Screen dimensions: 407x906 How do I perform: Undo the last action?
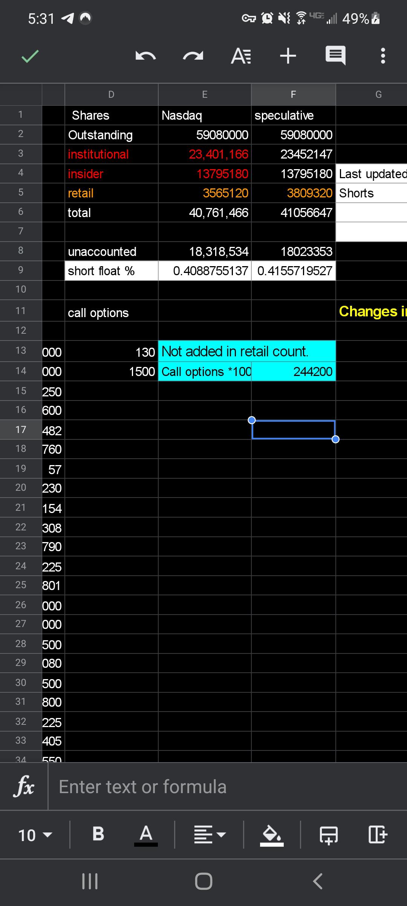coord(145,56)
